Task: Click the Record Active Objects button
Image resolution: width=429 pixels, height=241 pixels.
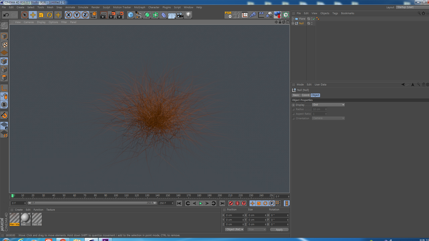Action: (231, 203)
